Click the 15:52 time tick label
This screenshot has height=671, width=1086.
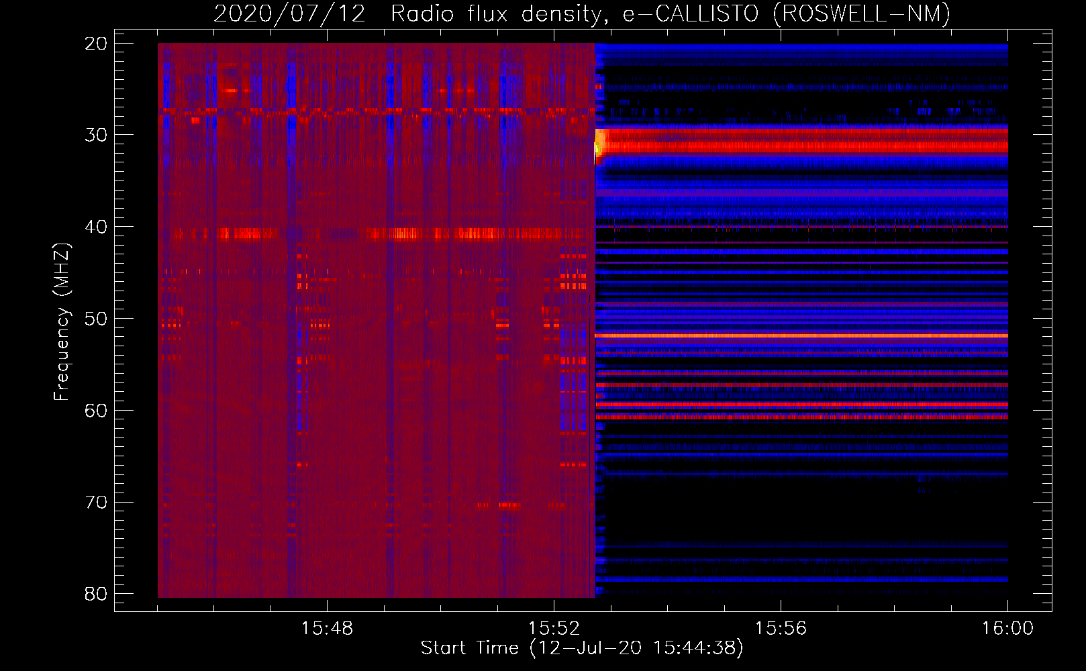coord(554,629)
